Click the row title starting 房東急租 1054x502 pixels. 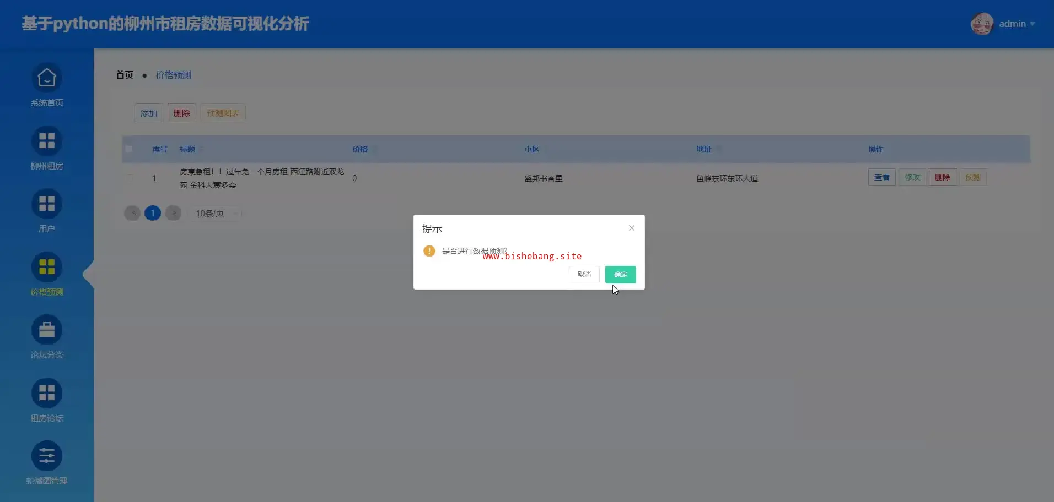click(x=262, y=178)
